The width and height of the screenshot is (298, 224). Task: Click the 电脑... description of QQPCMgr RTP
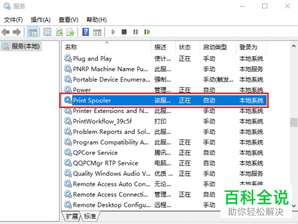(x=163, y=163)
